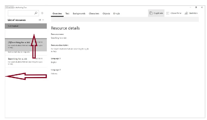
Task: Click the Duplicate button label
Action: (x=158, y=13)
